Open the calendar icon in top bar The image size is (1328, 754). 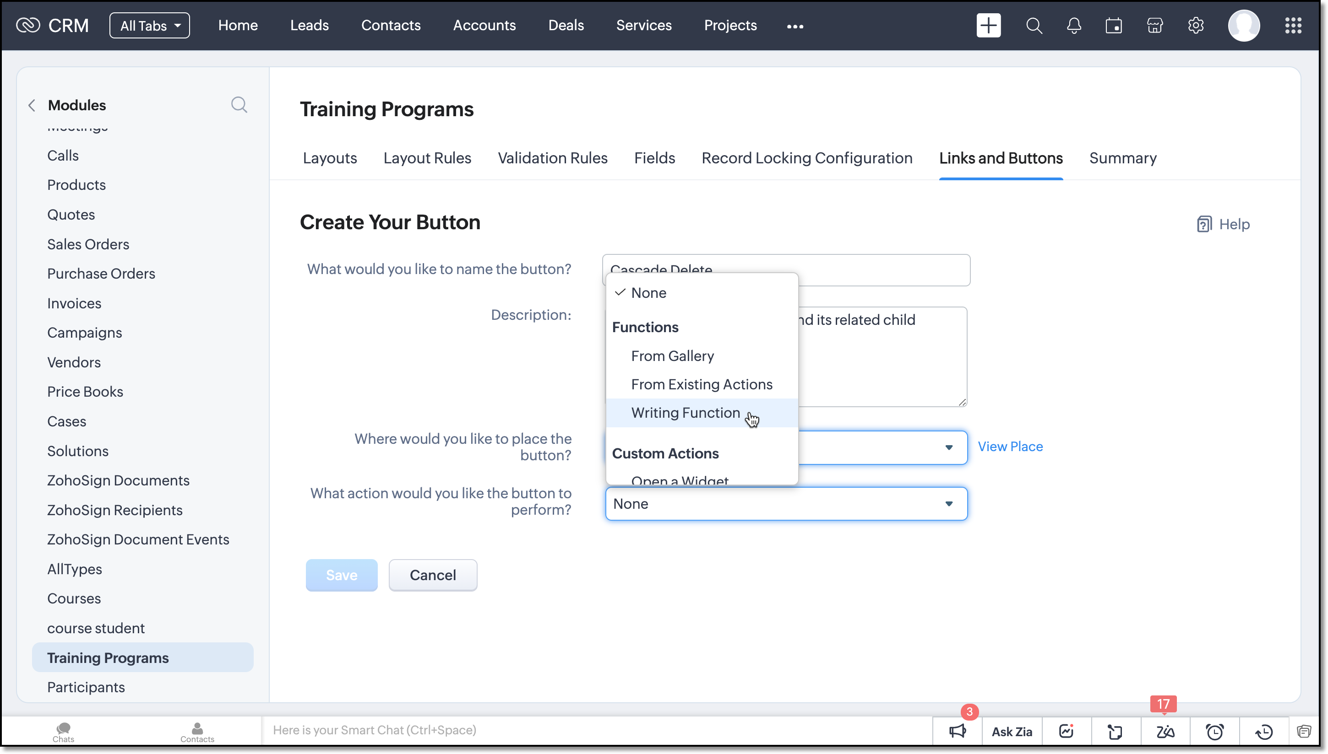(x=1114, y=25)
